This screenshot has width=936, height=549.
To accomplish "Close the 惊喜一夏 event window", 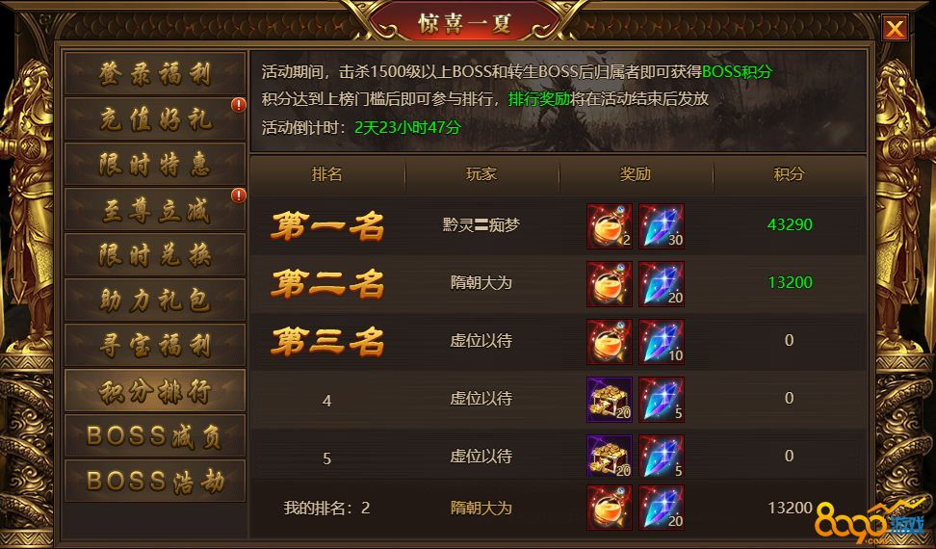I will [x=895, y=27].
